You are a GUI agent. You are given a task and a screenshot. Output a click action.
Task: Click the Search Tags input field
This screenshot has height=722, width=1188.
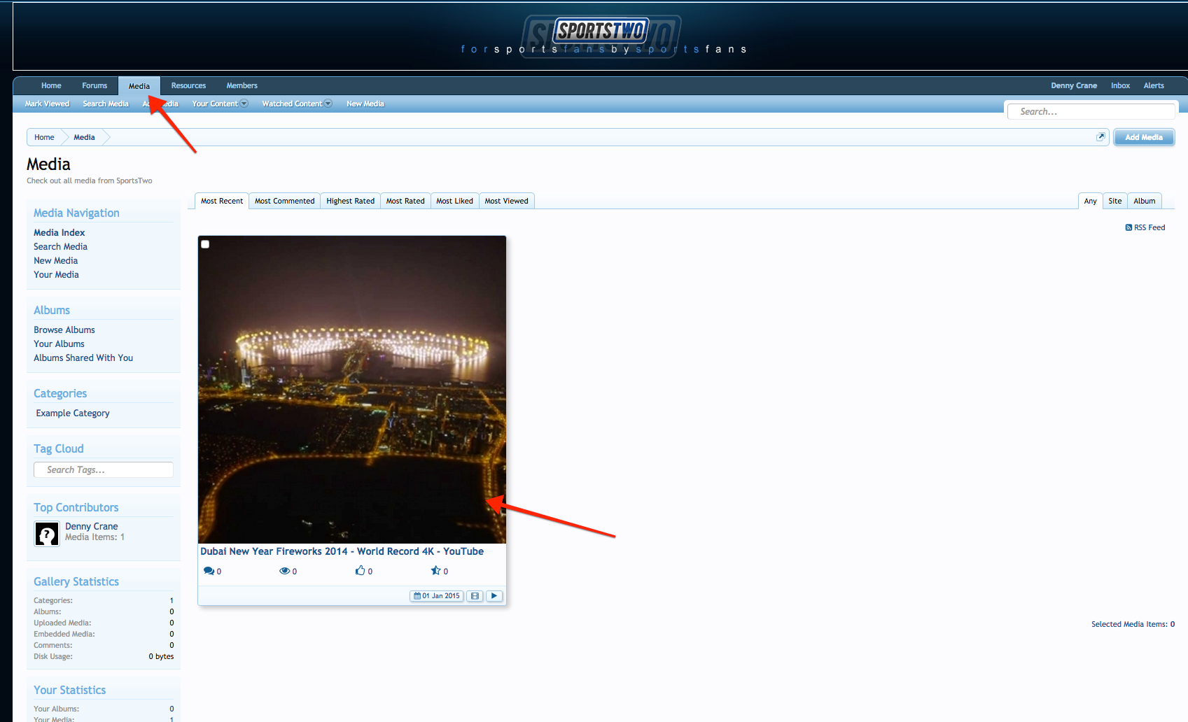point(104,469)
